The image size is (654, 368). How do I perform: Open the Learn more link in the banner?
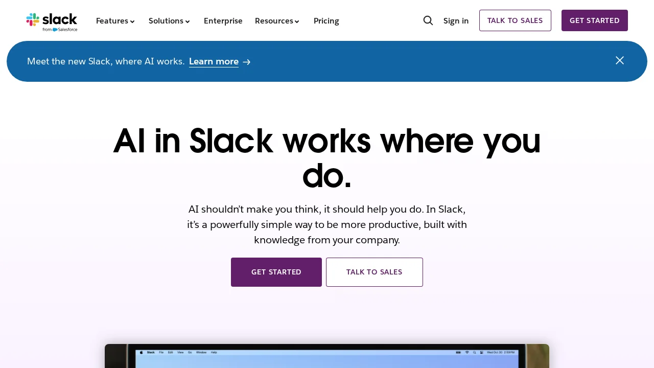[x=214, y=61]
